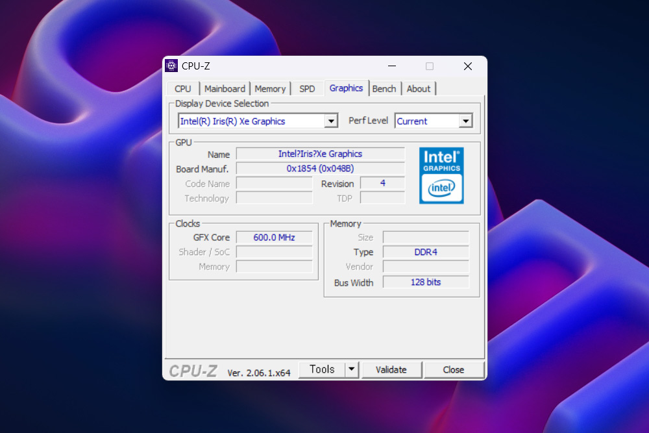Close CPU-Z with the title bar X

pyautogui.click(x=468, y=66)
